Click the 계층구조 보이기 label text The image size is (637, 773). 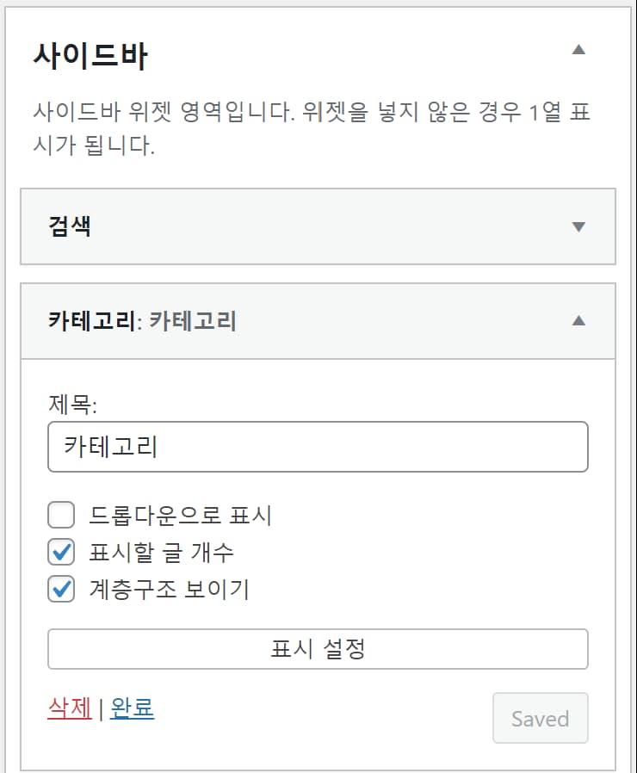pos(169,589)
